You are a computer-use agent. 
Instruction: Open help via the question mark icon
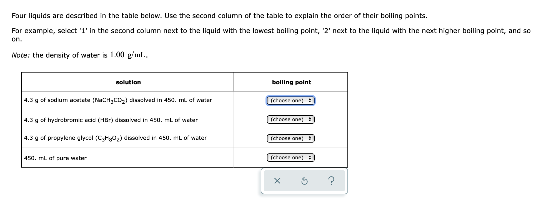point(331,181)
